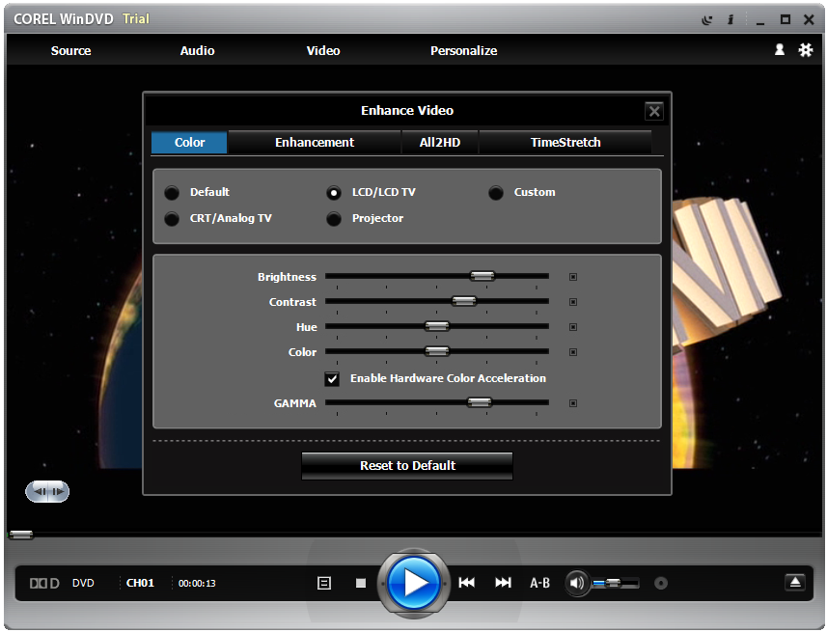Select the Projector preset
Viewport: 827px width, 632px height.
[x=334, y=218]
